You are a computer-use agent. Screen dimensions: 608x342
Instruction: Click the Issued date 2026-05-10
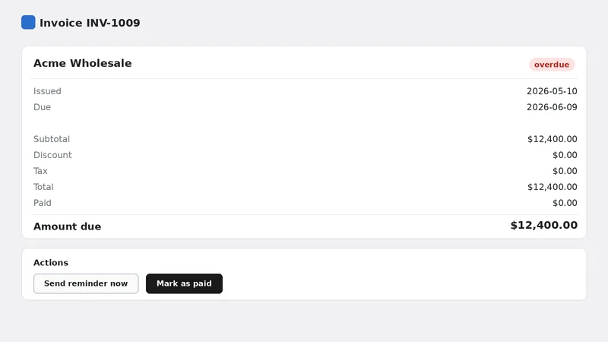click(x=552, y=91)
